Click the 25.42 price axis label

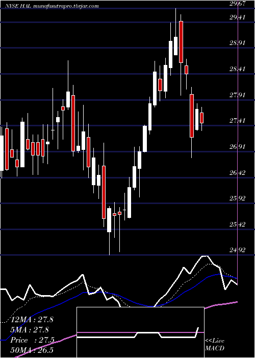(x=238, y=224)
